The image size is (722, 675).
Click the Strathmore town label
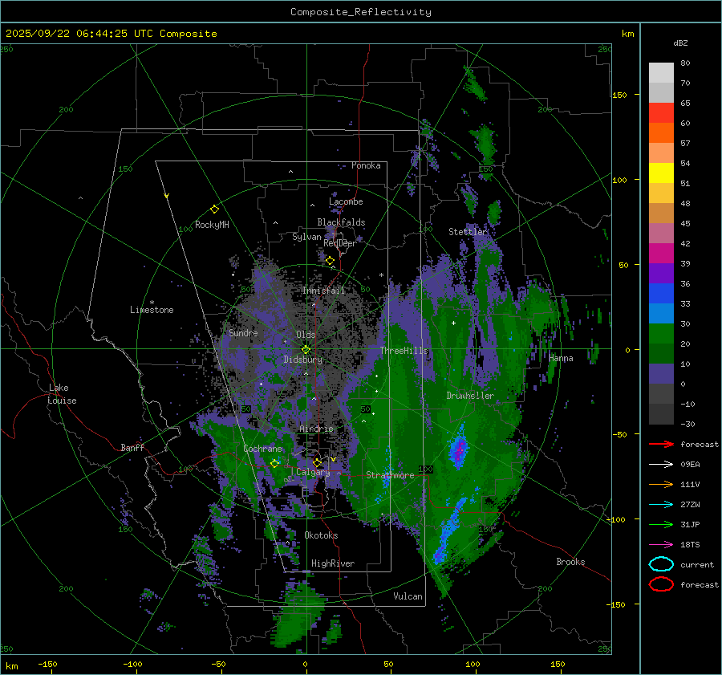pos(390,475)
